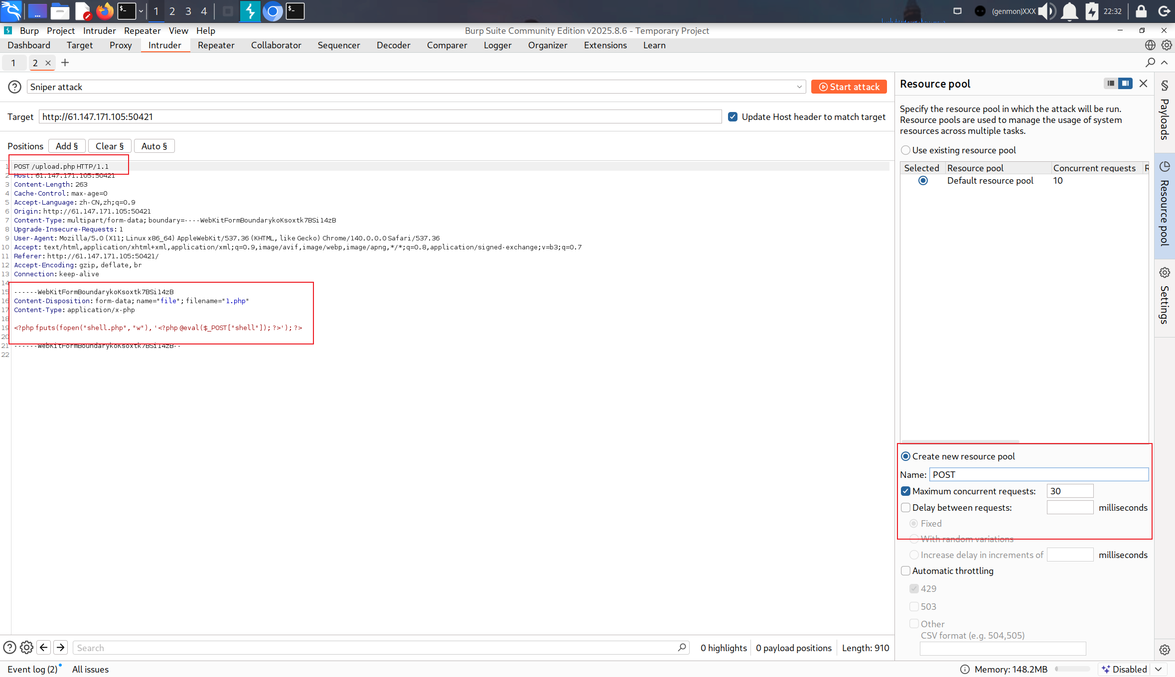Click the Start attack button
Image resolution: width=1175 pixels, height=677 pixels.
(x=849, y=87)
